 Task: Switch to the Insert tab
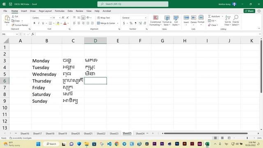pyautogui.click(x=24, y=11)
